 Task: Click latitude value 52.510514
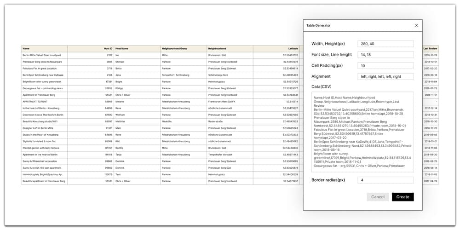pyautogui.click(x=276, y=102)
